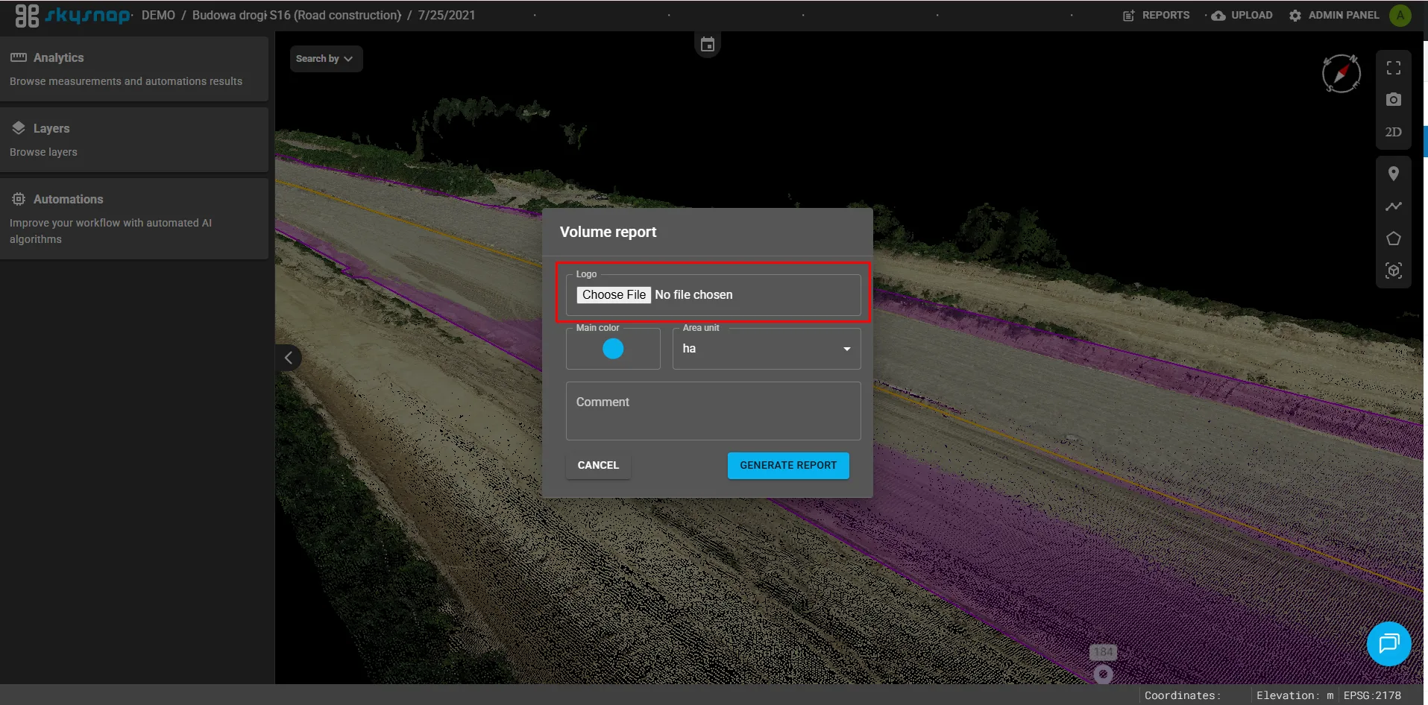The image size is (1428, 705).
Task: Cancel the Volume report dialog
Action: pos(598,465)
